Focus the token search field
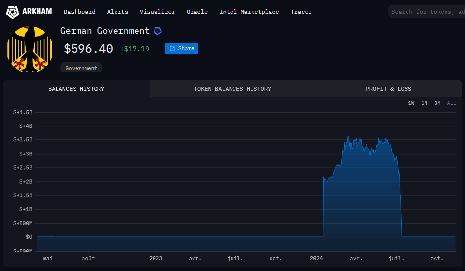465x271 pixels. 427,12
